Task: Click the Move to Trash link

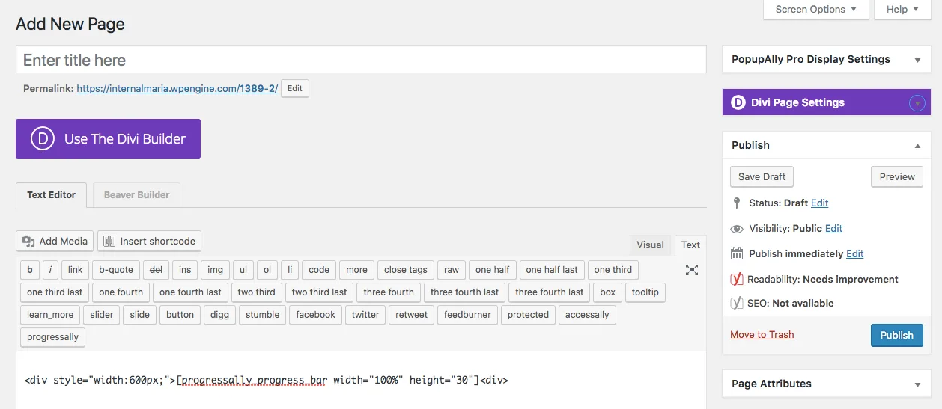Action: 762,335
